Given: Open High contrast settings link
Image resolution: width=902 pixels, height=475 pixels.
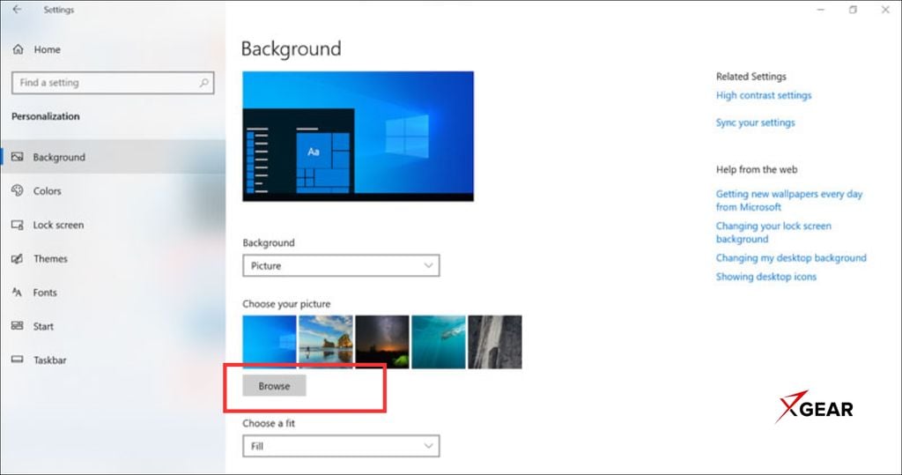Looking at the screenshot, I should [764, 95].
